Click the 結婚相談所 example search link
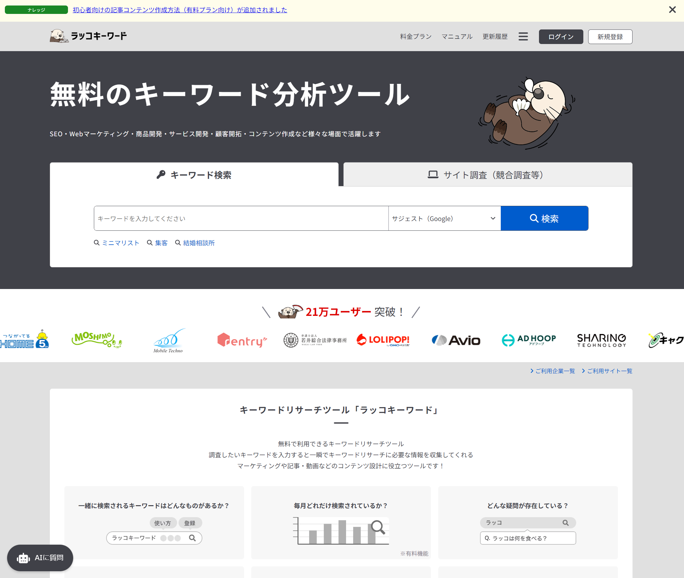The width and height of the screenshot is (684, 578). point(199,242)
